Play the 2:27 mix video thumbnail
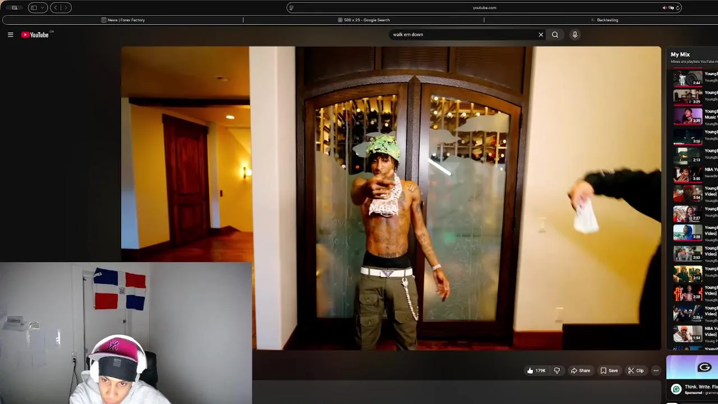The height and width of the screenshot is (404, 718). pos(687,213)
